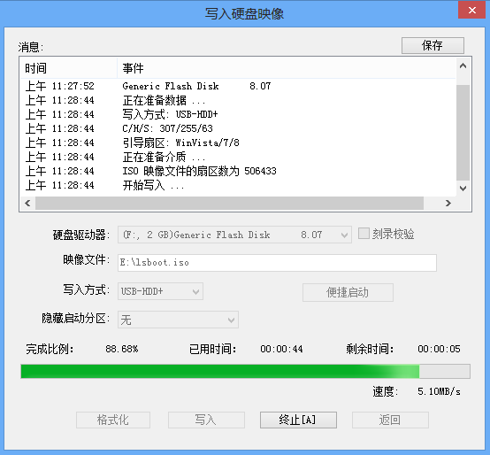
Task: Select the '正在准备数据 ...' log row
Action: tap(238, 100)
